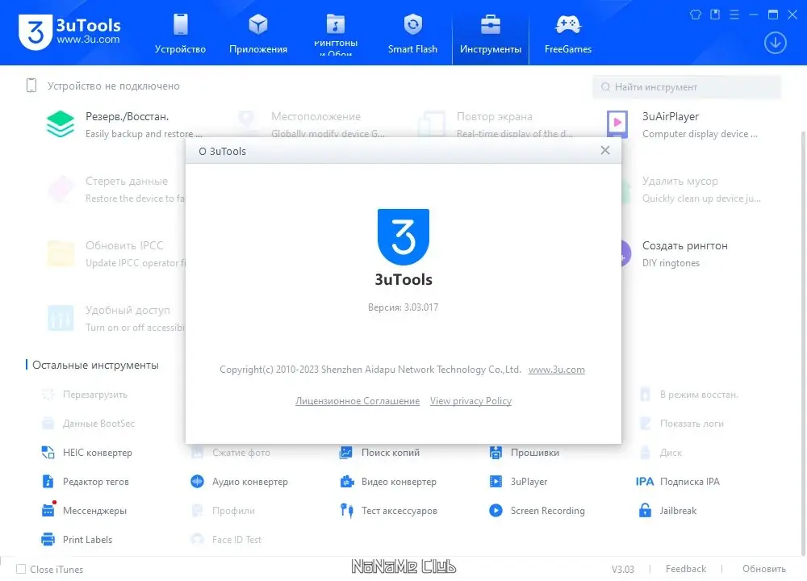The height and width of the screenshot is (581, 807).
Task: Click the 3uTools logo in header
Action: [69, 32]
